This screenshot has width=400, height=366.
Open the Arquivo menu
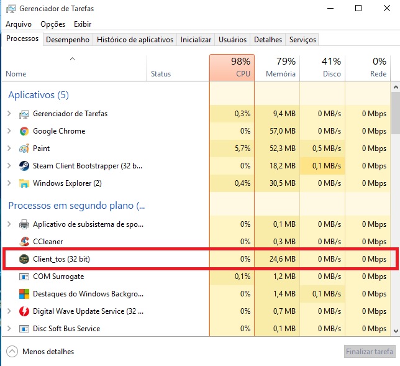click(19, 24)
